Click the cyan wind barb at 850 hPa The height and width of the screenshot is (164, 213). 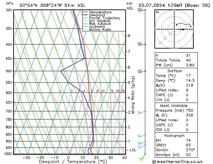[x=142, y=136]
